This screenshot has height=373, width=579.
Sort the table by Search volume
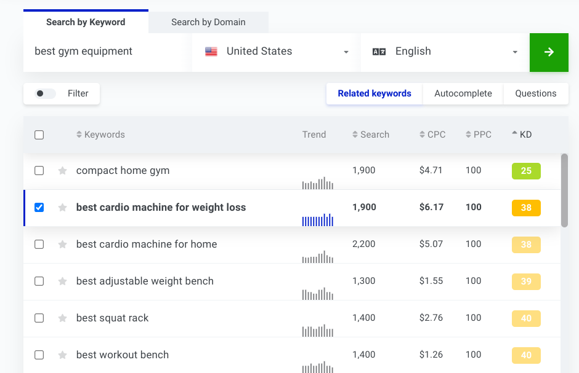click(371, 135)
